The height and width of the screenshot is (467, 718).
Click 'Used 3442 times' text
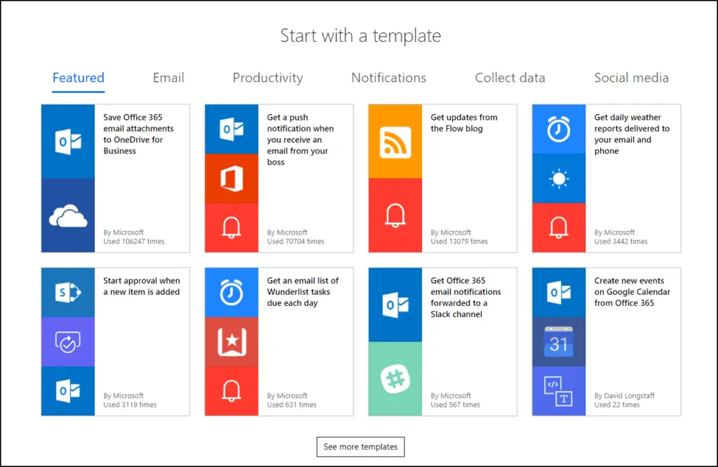[621, 242]
